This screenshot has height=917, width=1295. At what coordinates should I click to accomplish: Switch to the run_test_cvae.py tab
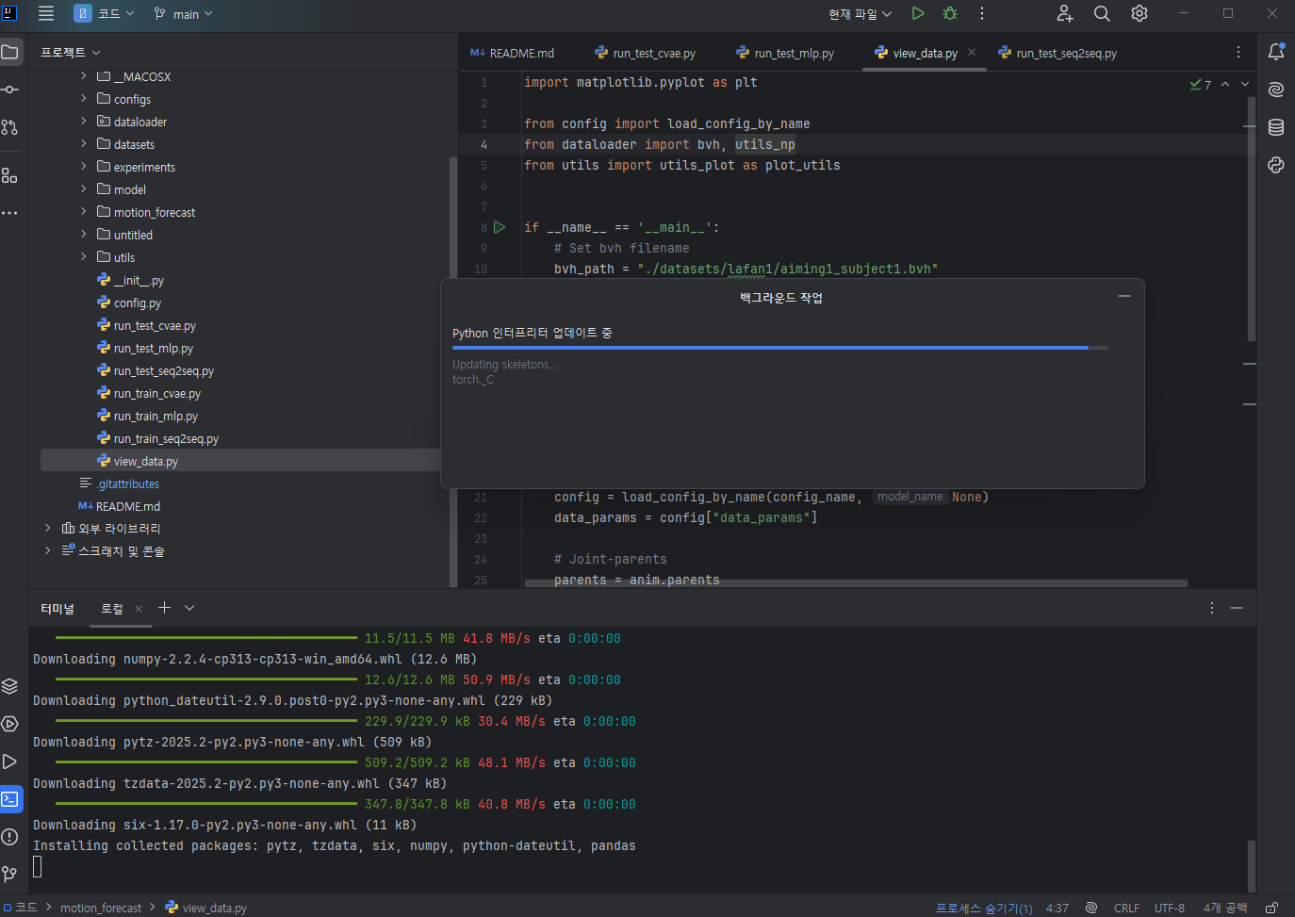click(646, 54)
